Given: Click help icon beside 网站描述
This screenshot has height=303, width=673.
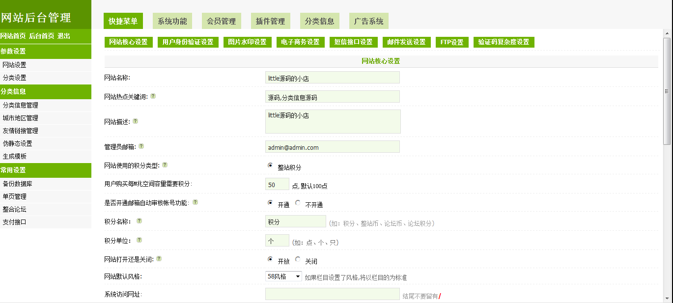Looking at the screenshot, I should click(136, 121).
